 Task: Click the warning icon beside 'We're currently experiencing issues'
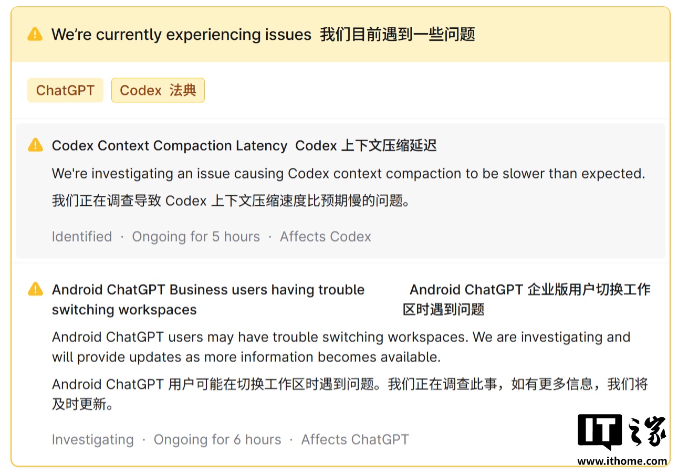[35, 35]
